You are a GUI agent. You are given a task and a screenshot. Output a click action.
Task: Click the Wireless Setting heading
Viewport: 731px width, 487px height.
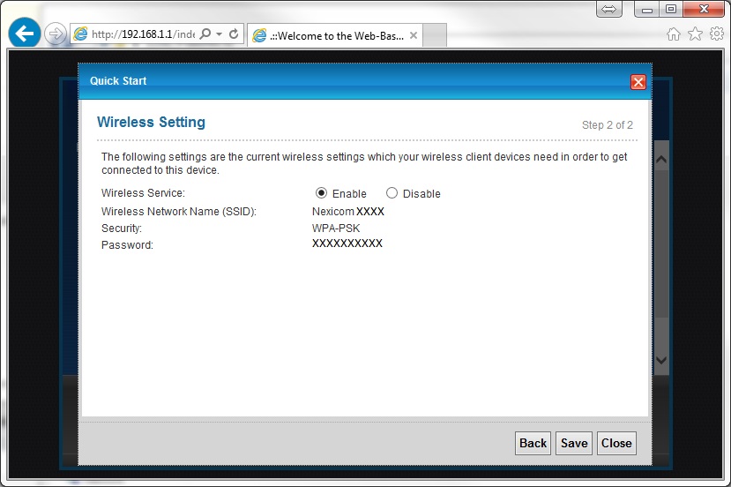pos(151,123)
